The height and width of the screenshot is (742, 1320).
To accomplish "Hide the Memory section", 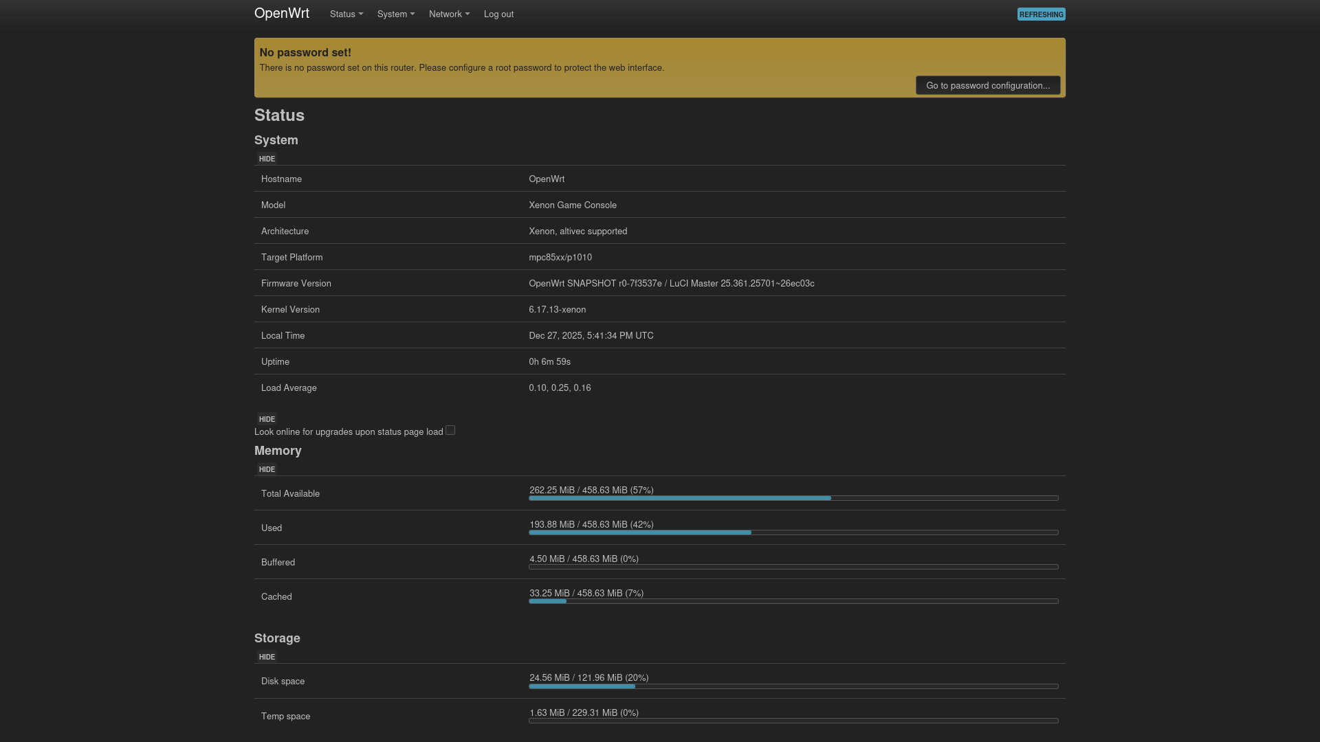I will [267, 470].
